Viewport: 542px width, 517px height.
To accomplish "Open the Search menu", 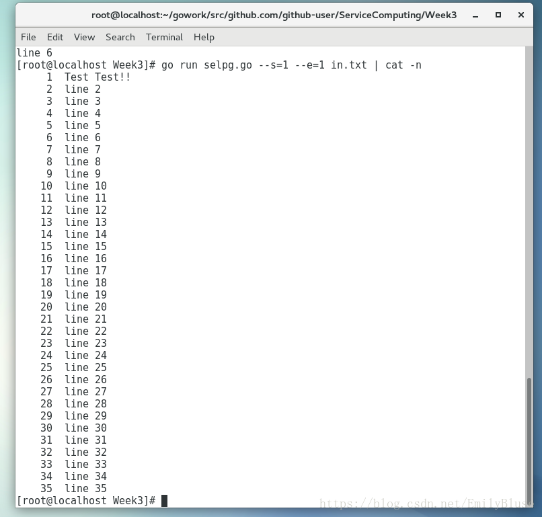I will pos(120,37).
